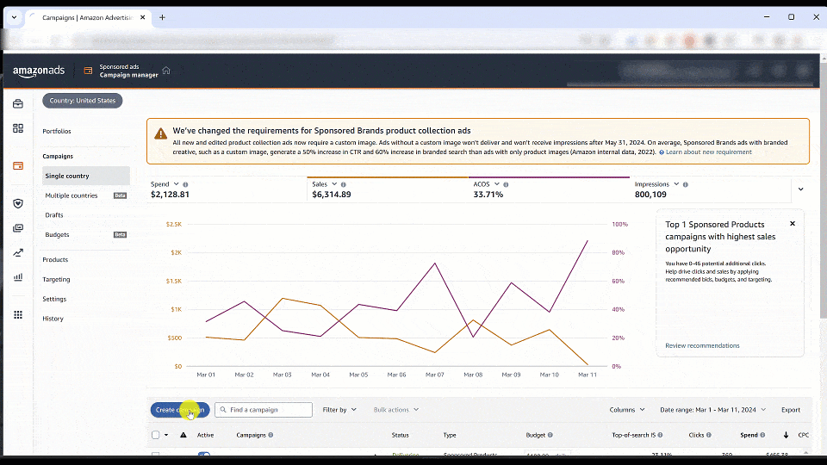
Task: Click the nine-dot apps grid icon
Action: [x=18, y=315]
